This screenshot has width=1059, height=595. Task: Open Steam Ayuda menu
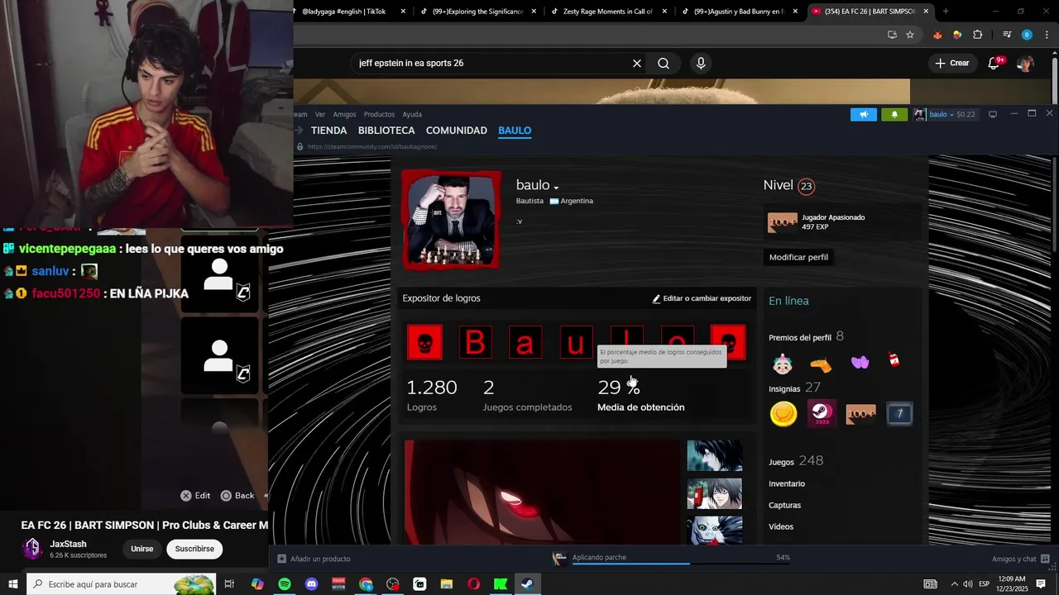click(x=412, y=114)
